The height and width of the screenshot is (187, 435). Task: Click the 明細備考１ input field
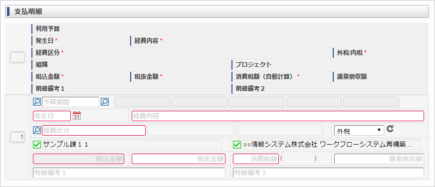129,173
